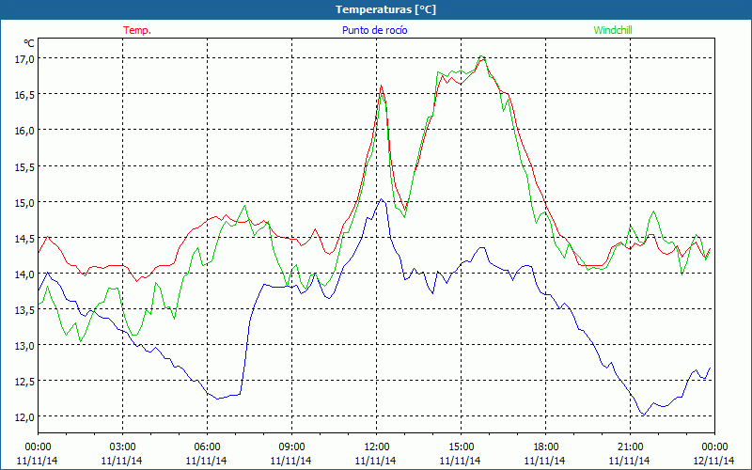This screenshot has width=752, height=470.
Task: Click the 14,5 y-axis value
Action: tap(24, 239)
